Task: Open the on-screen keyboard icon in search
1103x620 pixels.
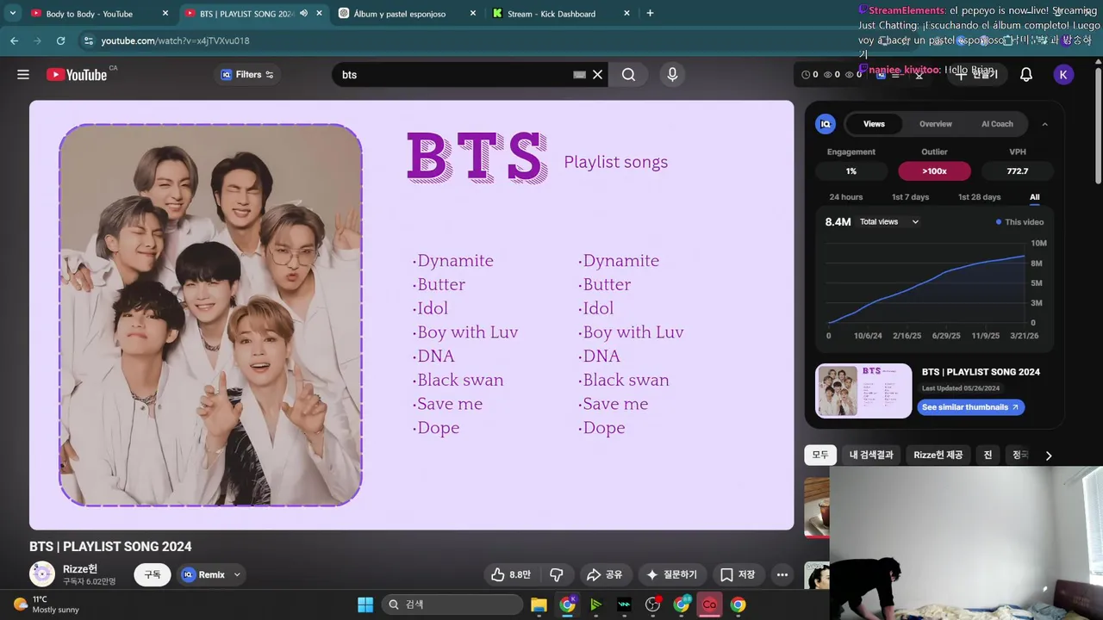Action: pos(579,75)
